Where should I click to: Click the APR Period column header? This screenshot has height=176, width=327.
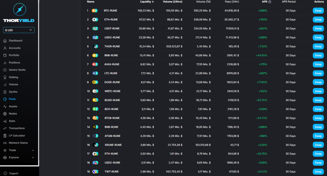[289, 2]
